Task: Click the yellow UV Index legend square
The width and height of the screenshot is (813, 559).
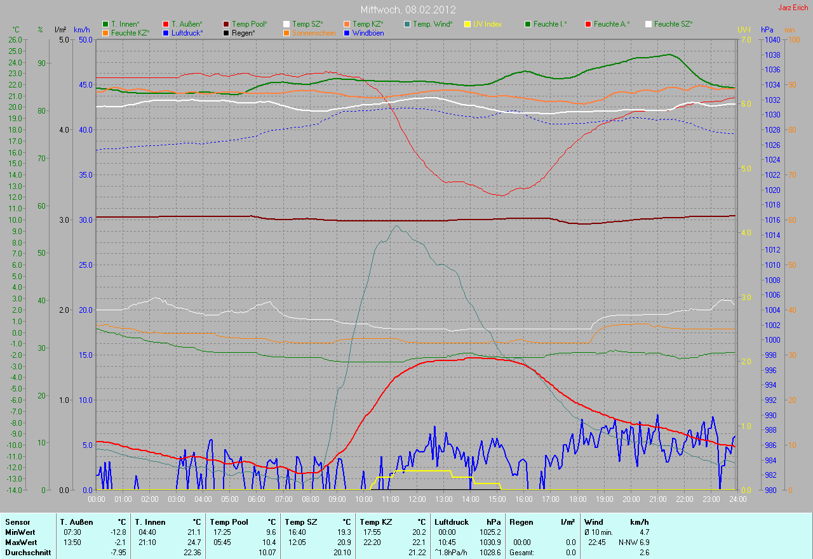Action: point(467,24)
